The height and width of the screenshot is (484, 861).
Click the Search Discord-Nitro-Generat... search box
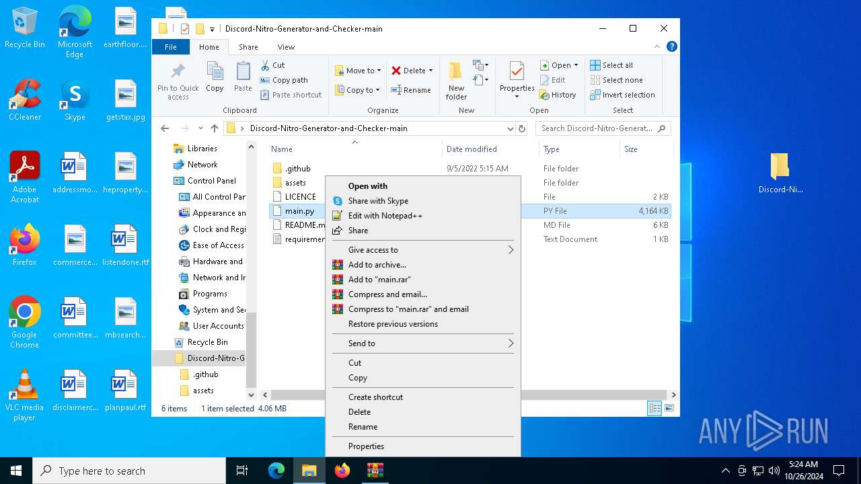[x=603, y=128]
